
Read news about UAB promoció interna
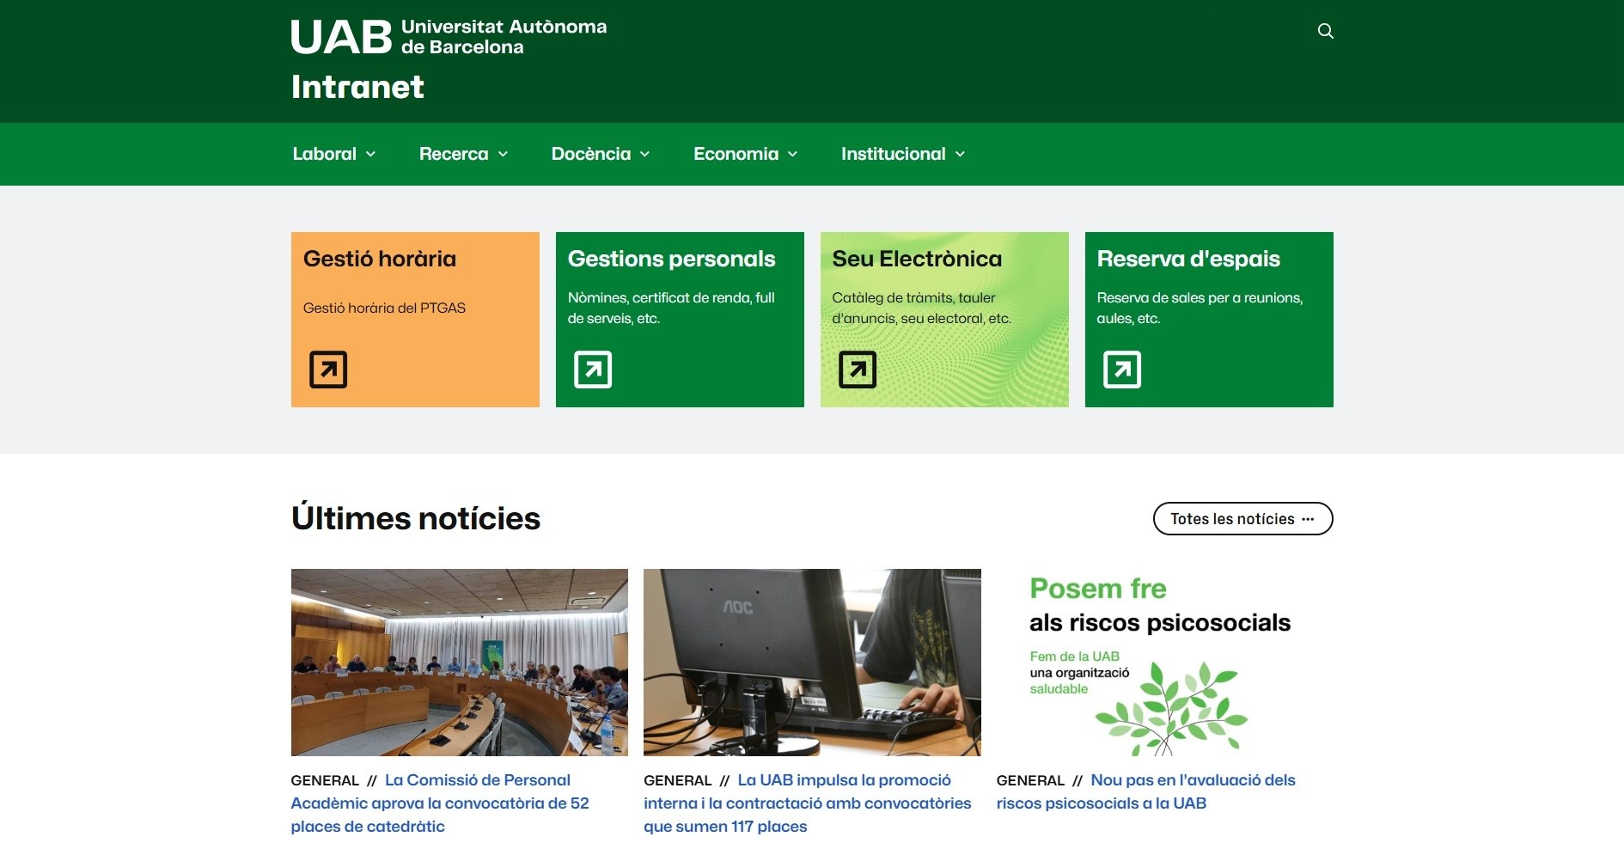click(808, 803)
